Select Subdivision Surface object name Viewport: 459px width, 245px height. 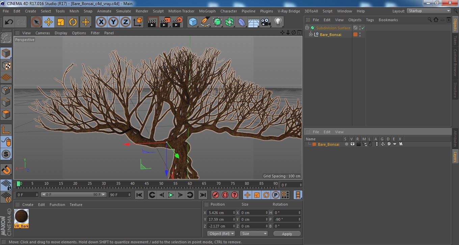(333, 28)
